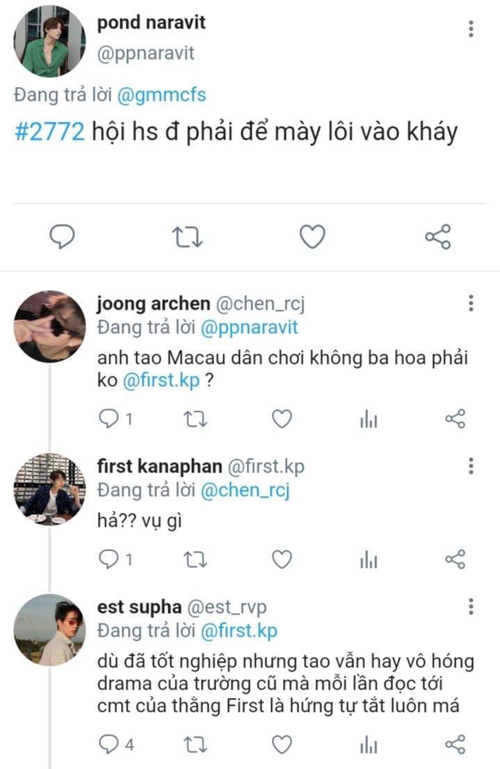
Task: Share pond naravit's main tweet
Action: (x=437, y=237)
